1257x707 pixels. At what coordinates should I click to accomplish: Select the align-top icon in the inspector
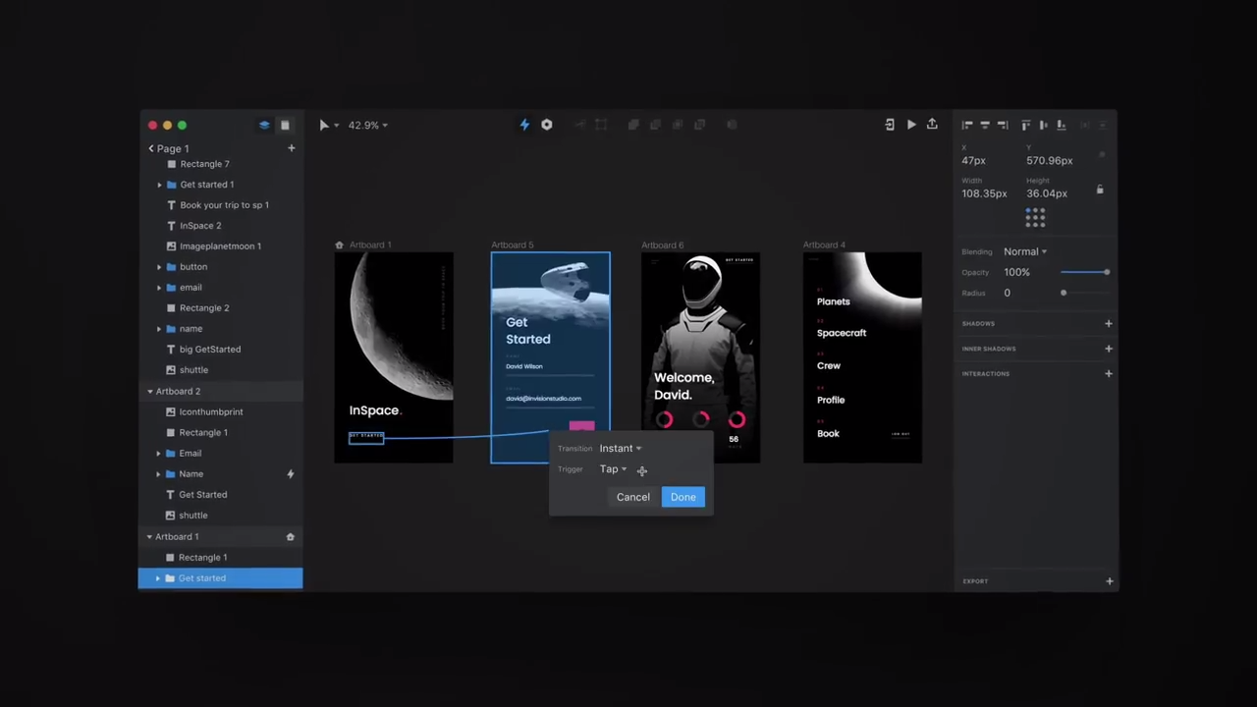1025,125
